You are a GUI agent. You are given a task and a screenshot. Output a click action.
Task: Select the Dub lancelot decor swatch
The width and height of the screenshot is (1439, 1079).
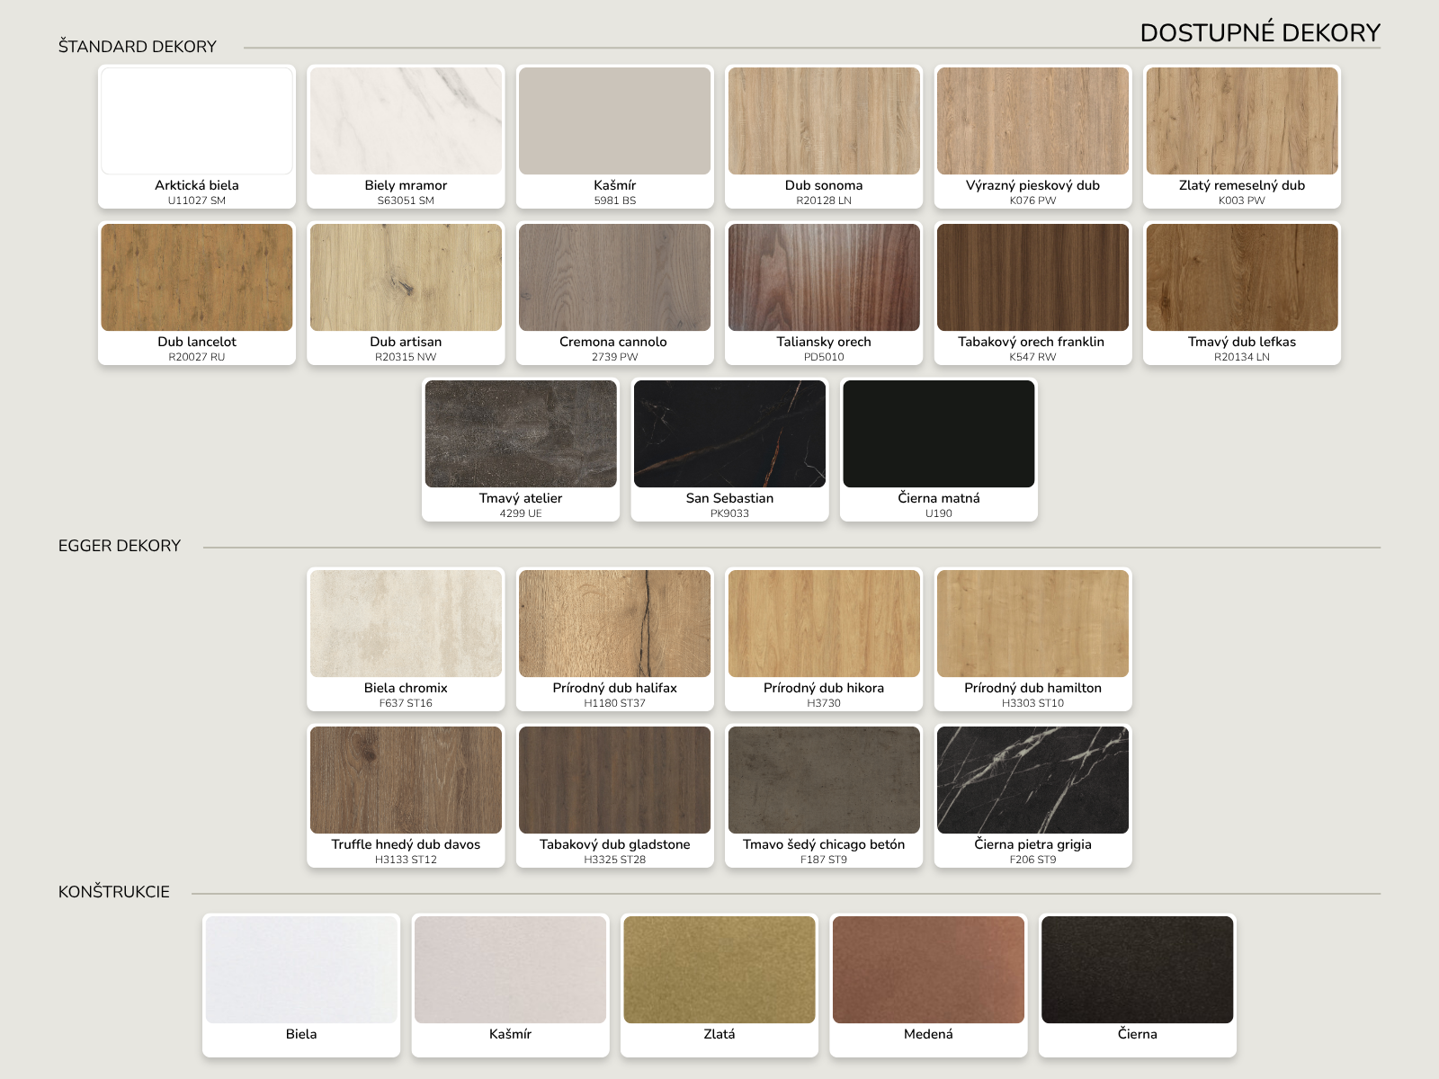(197, 293)
